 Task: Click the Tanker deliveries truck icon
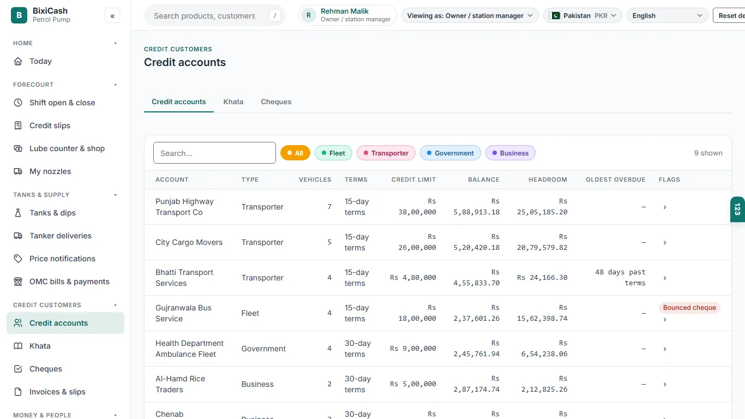tap(18, 236)
